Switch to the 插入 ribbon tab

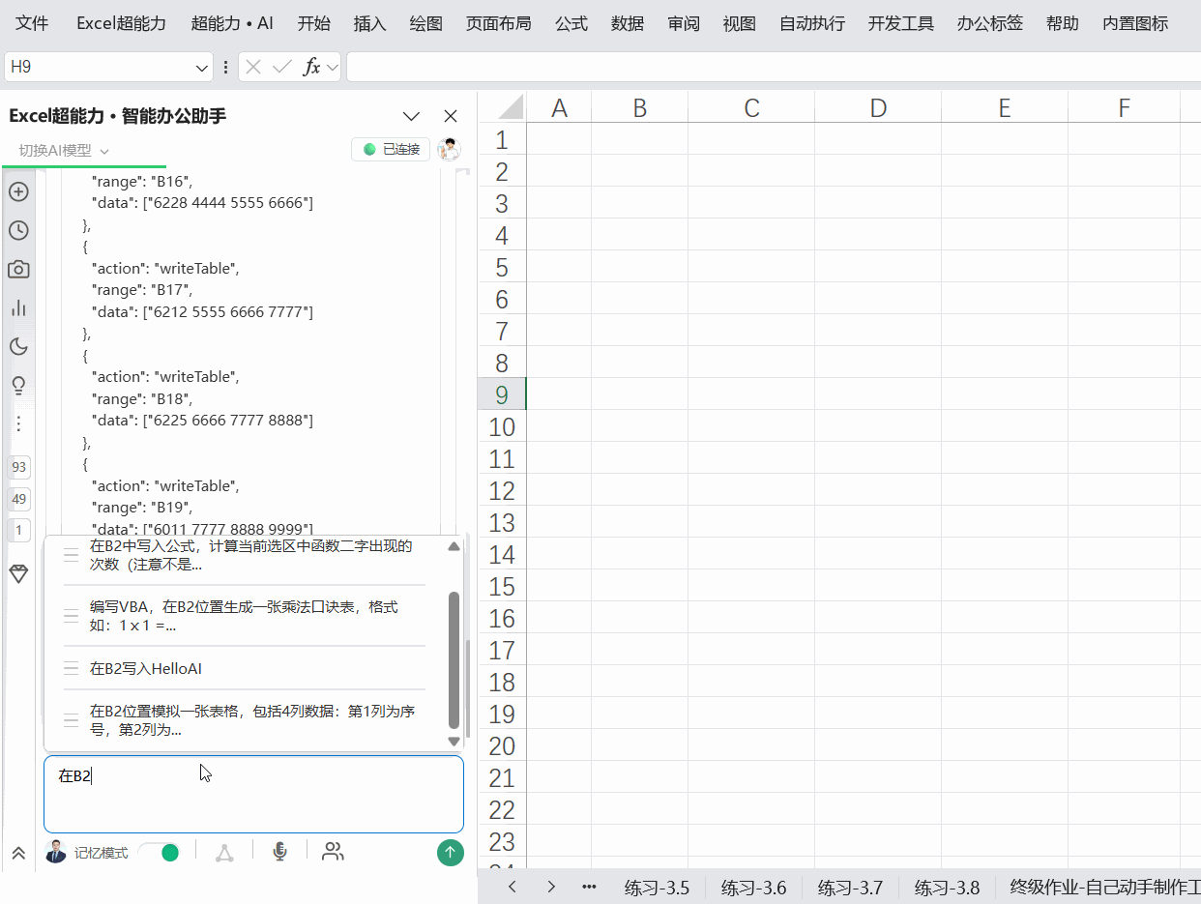[x=369, y=23]
